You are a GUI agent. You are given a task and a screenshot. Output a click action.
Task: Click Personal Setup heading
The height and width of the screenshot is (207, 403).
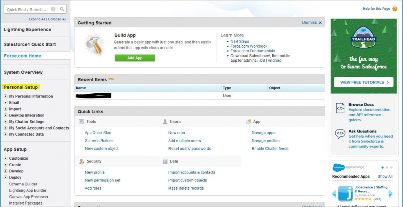(x=20, y=87)
